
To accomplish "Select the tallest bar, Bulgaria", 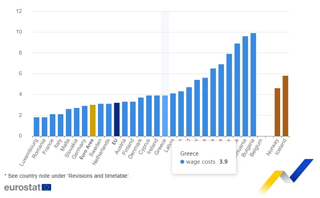I will (x=253, y=85).
